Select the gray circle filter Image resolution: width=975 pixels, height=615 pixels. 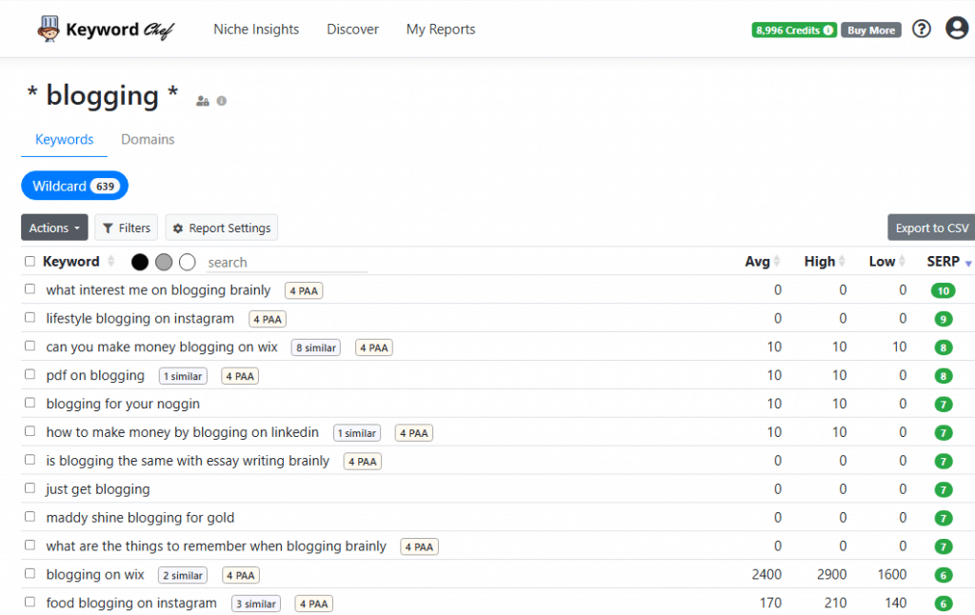(x=164, y=262)
